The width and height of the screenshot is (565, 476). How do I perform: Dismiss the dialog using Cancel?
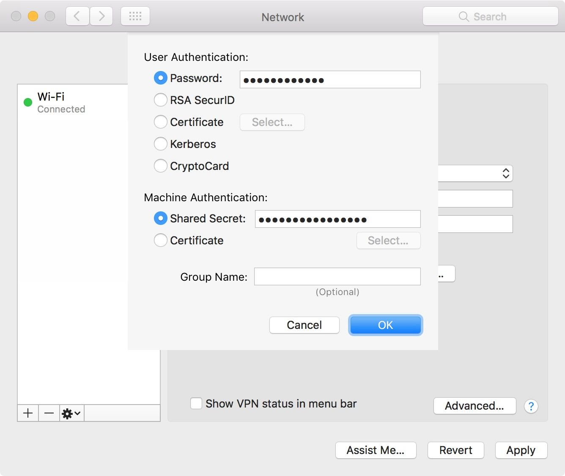(304, 325)
